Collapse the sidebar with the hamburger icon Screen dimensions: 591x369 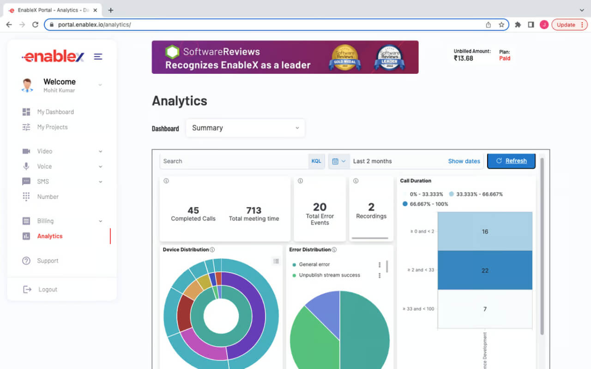(98, 57)
